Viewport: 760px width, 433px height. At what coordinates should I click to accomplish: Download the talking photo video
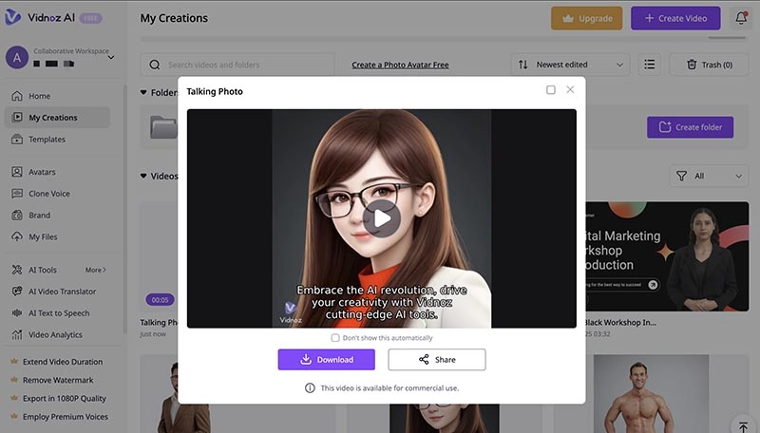click(x=326, y=360)
